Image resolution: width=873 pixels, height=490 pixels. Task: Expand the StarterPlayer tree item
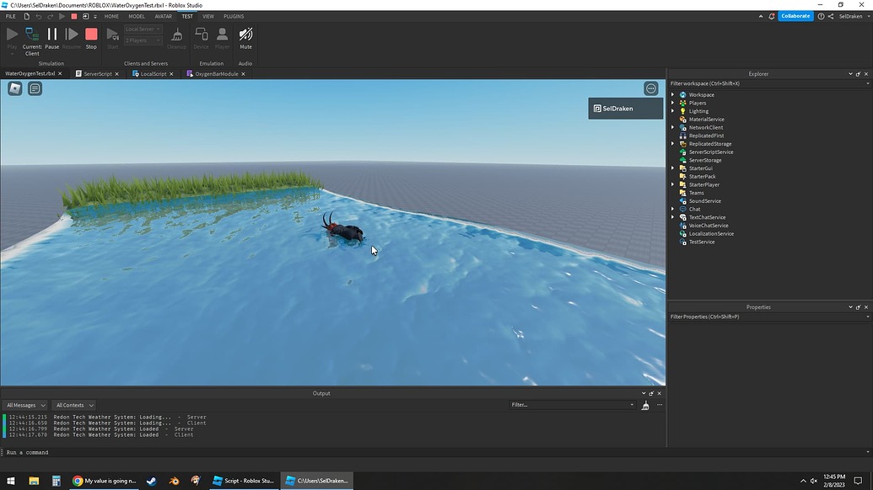[672, 184]
